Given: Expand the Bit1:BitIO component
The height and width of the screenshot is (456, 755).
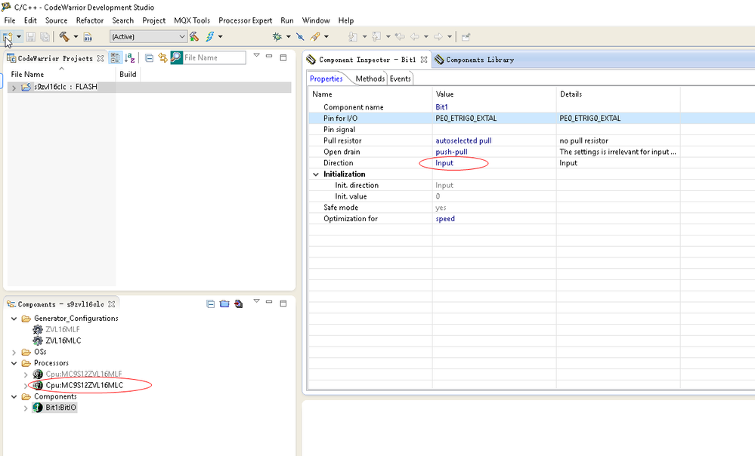Looking at the screenshot, I should tap(26, 408).
